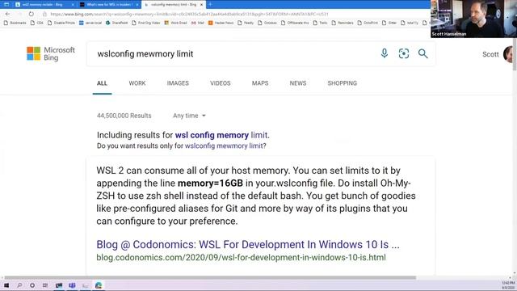Switch to VIDEOS results tab
The image size is (517, 291).
pos(221,83)
